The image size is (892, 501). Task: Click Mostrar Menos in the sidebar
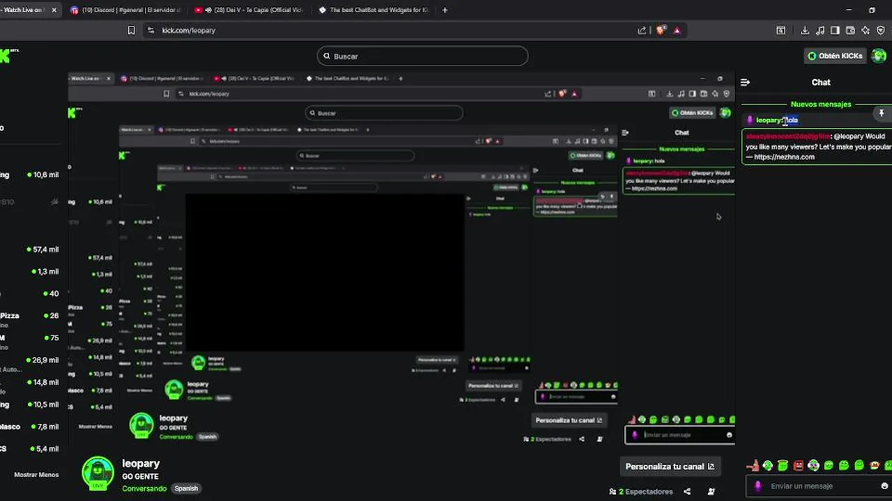36,475
